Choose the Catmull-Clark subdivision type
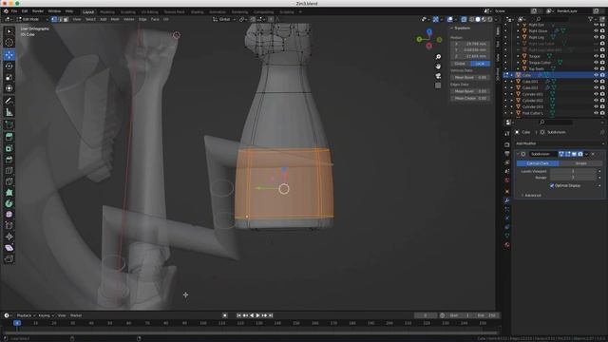Screen dimensions: 608x342 coord(538,163)
